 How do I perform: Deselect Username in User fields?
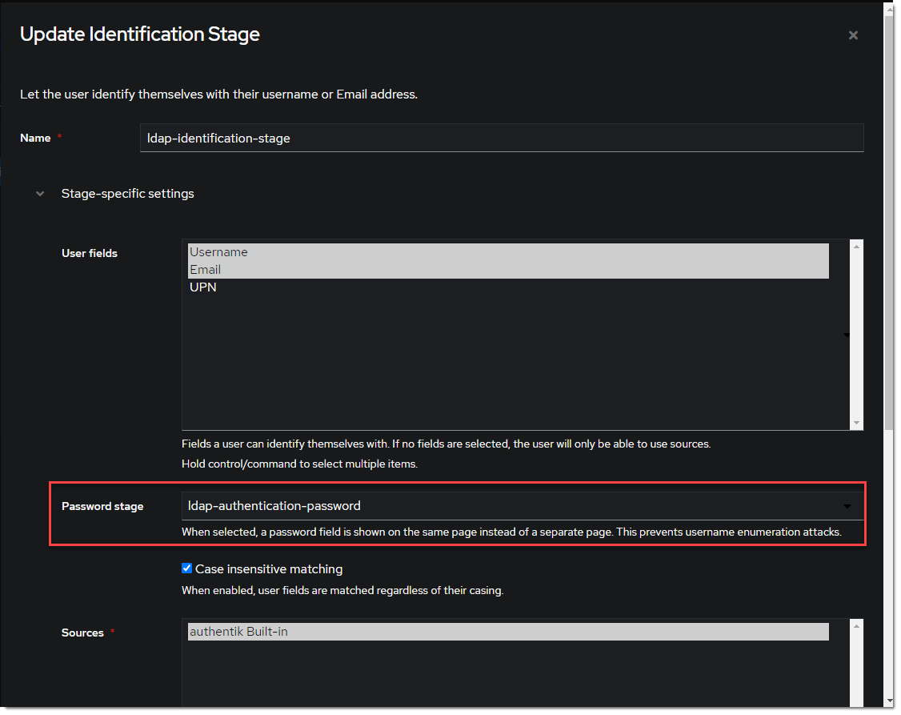(x=218, y=251)
